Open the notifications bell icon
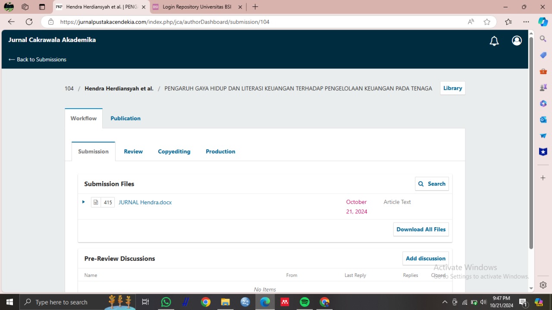This screenshot has width=552, height=310. coord(494,41)
